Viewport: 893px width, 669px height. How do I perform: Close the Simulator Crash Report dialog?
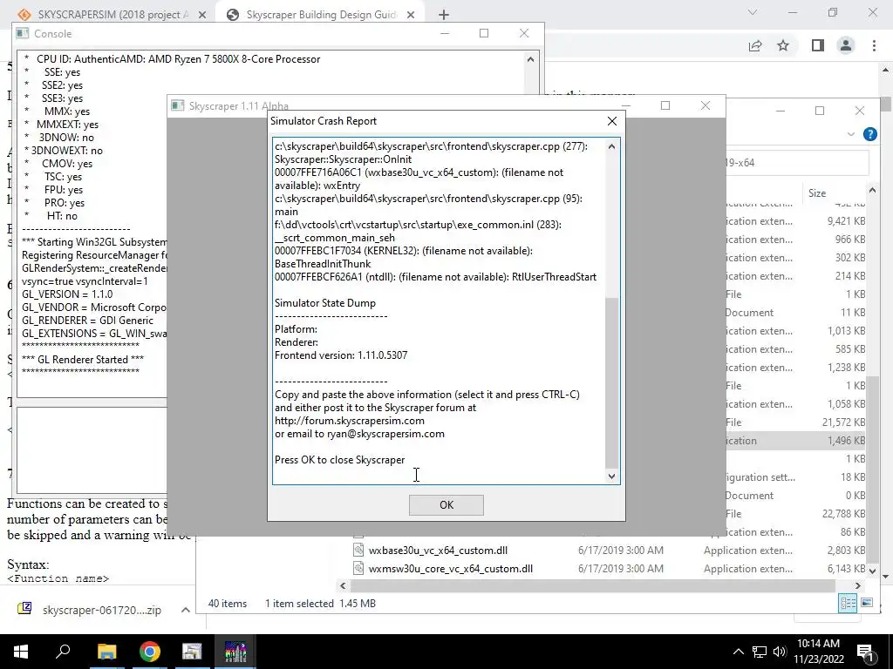611,121
